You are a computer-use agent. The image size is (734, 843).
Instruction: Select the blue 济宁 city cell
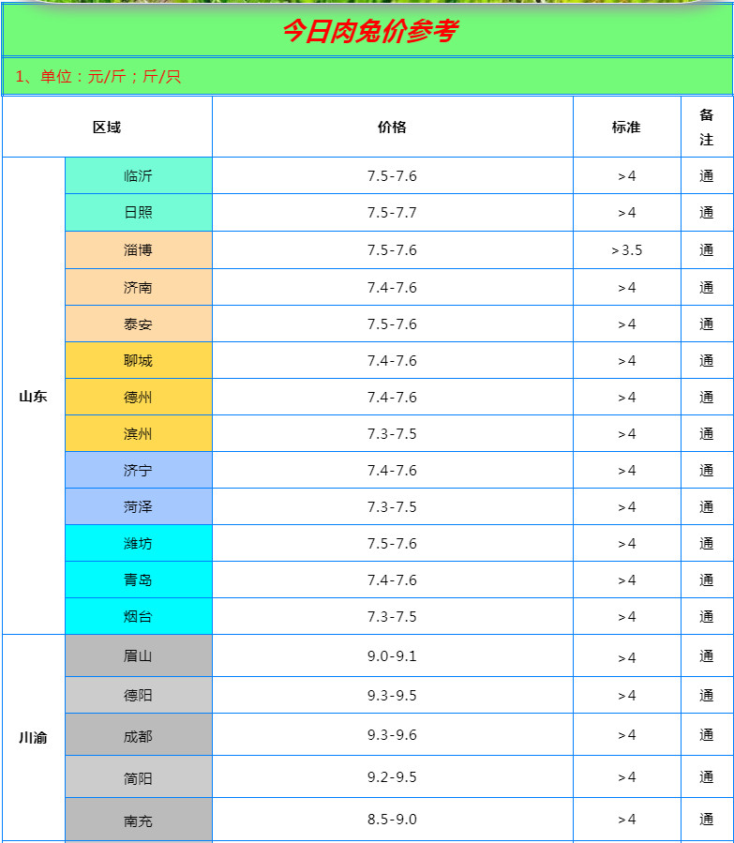[138, 471]
